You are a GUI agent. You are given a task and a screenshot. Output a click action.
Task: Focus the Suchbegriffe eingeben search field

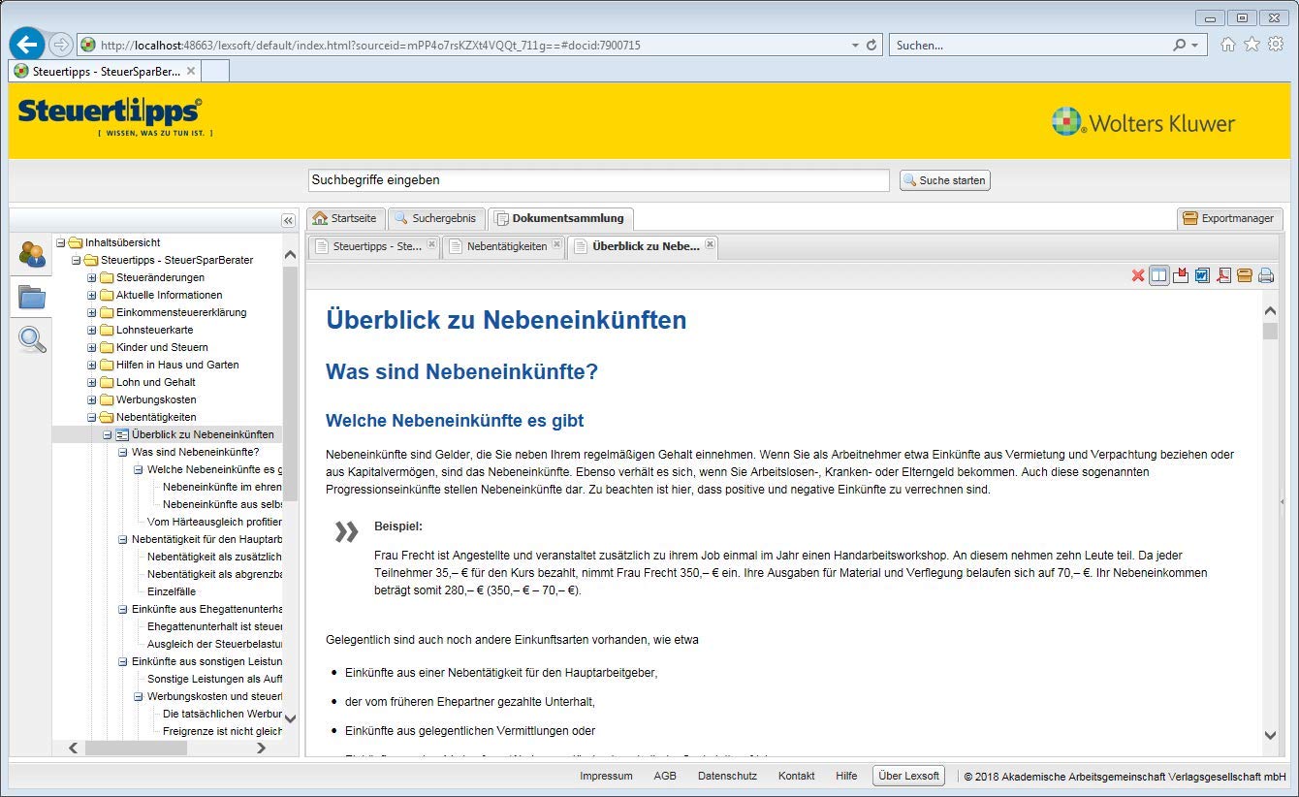(x=598, y=180)
